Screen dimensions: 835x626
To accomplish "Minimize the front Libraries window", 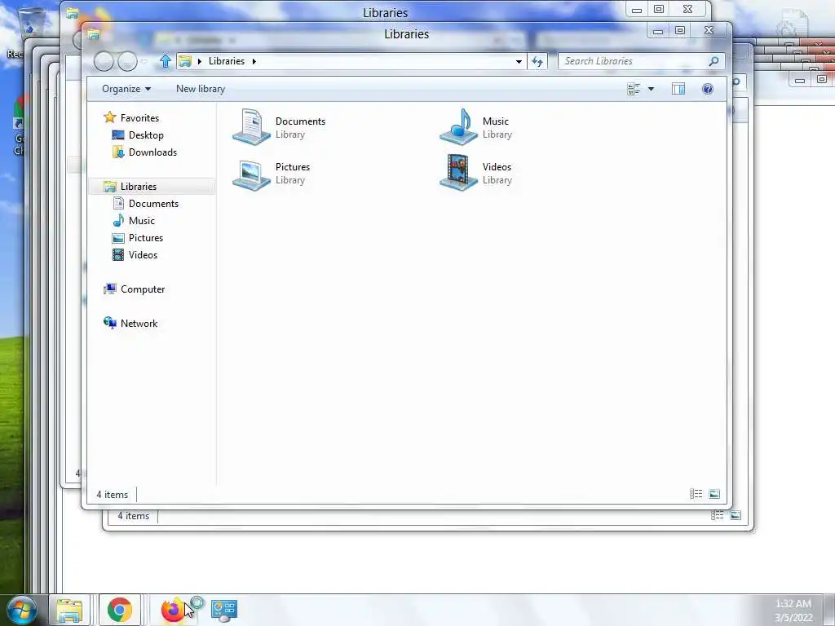I will (x=658, y=30).
